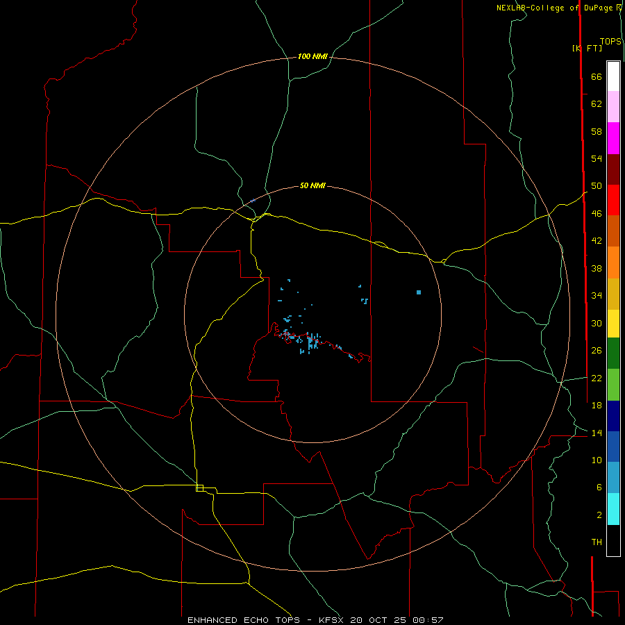Click the legend value "50"
The image size is (625, 625).
coord(597,186)
